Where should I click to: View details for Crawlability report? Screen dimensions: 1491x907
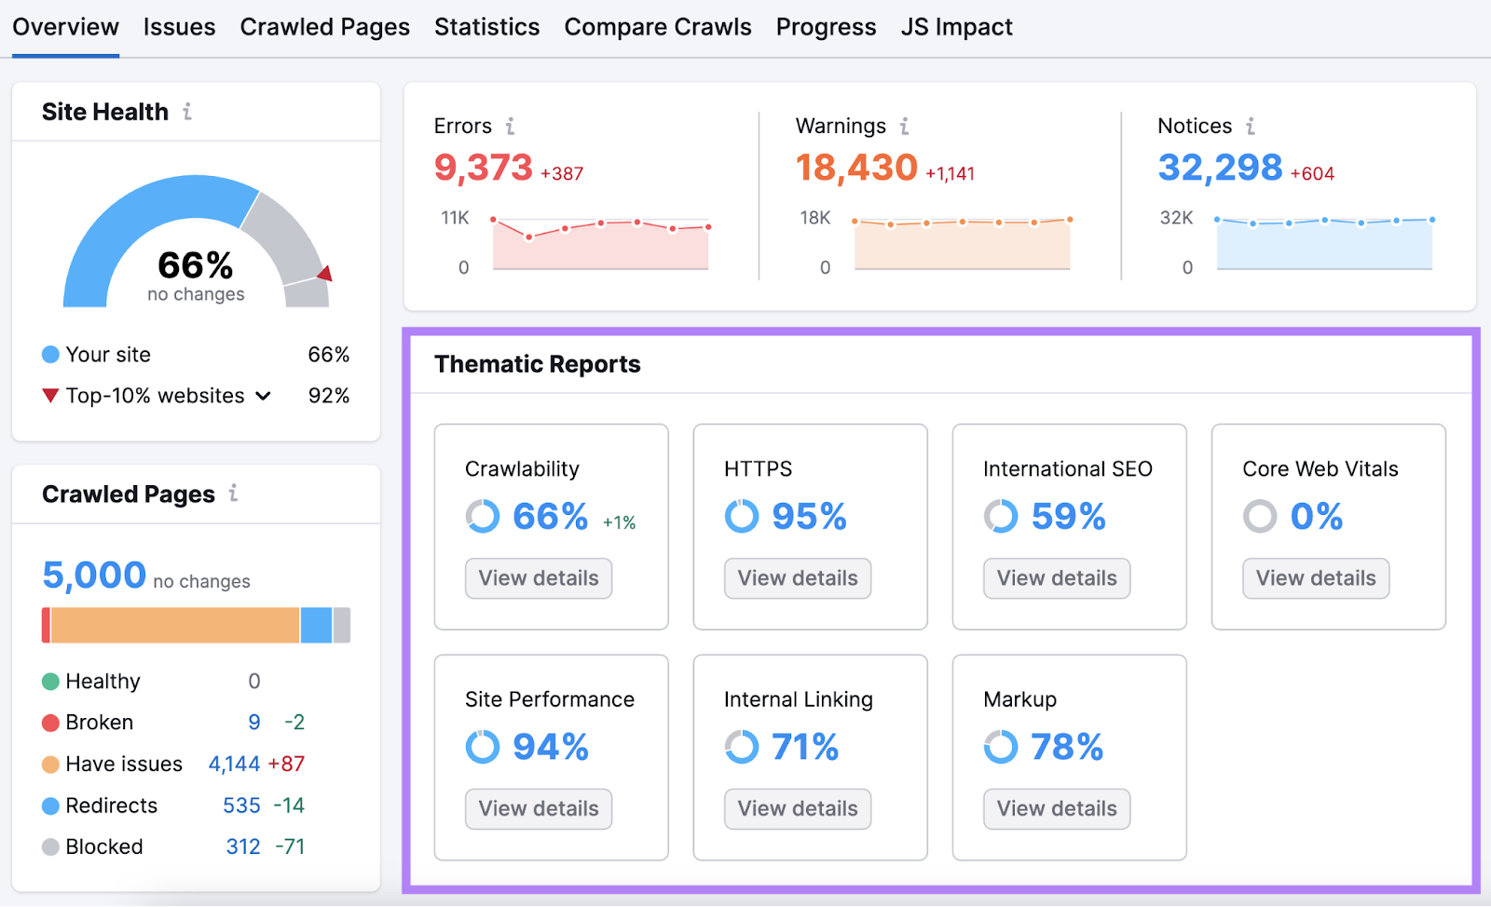(539, 578)
